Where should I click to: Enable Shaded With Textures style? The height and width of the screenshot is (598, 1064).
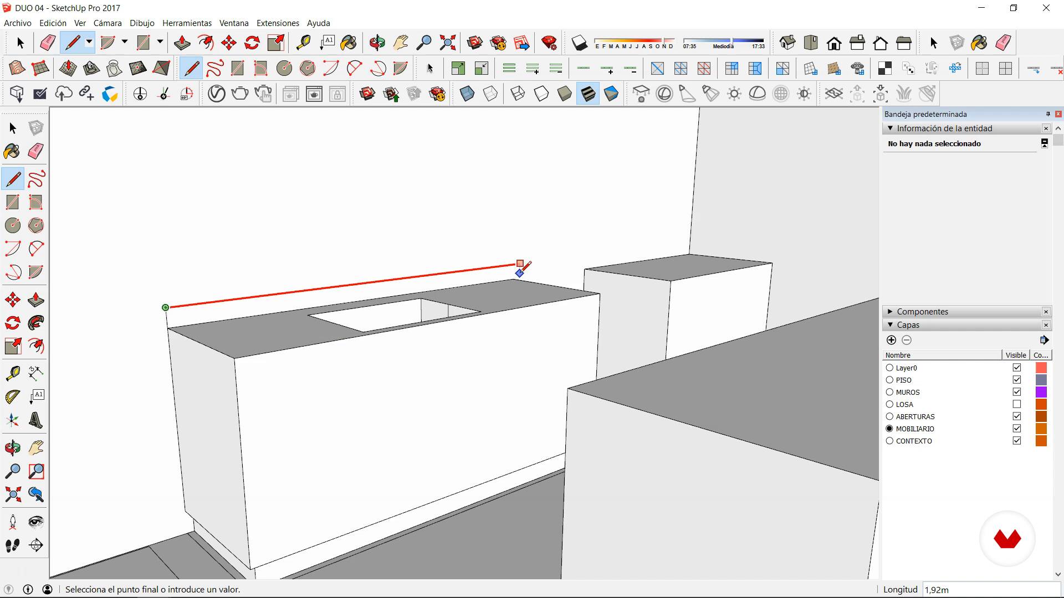pyautogui.click(x=588, y=94)
